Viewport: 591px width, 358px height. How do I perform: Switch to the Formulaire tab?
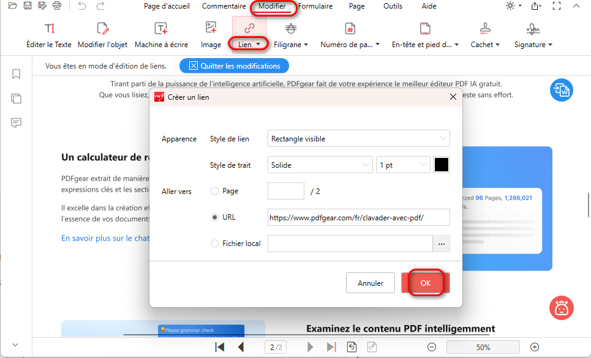pyautogui.click(x=315, y=6)
